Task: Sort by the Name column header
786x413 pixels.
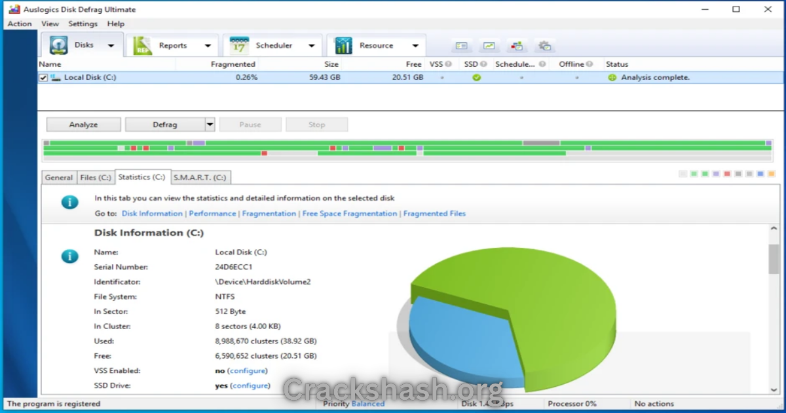Action: coord(50,64)
